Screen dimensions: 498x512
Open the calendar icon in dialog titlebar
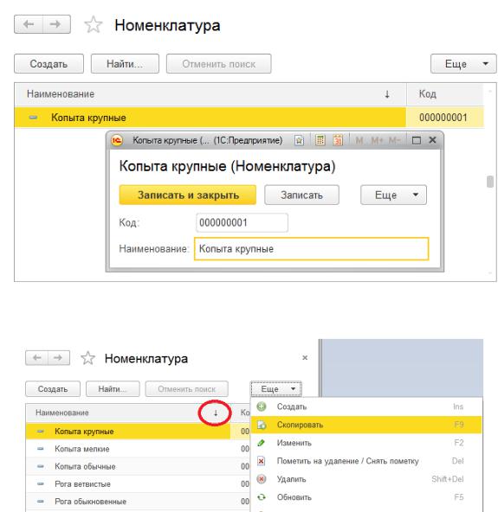(x=338, y=140)
